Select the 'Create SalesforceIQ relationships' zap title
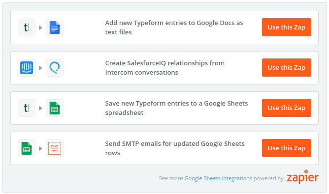 tap(164, 68)
